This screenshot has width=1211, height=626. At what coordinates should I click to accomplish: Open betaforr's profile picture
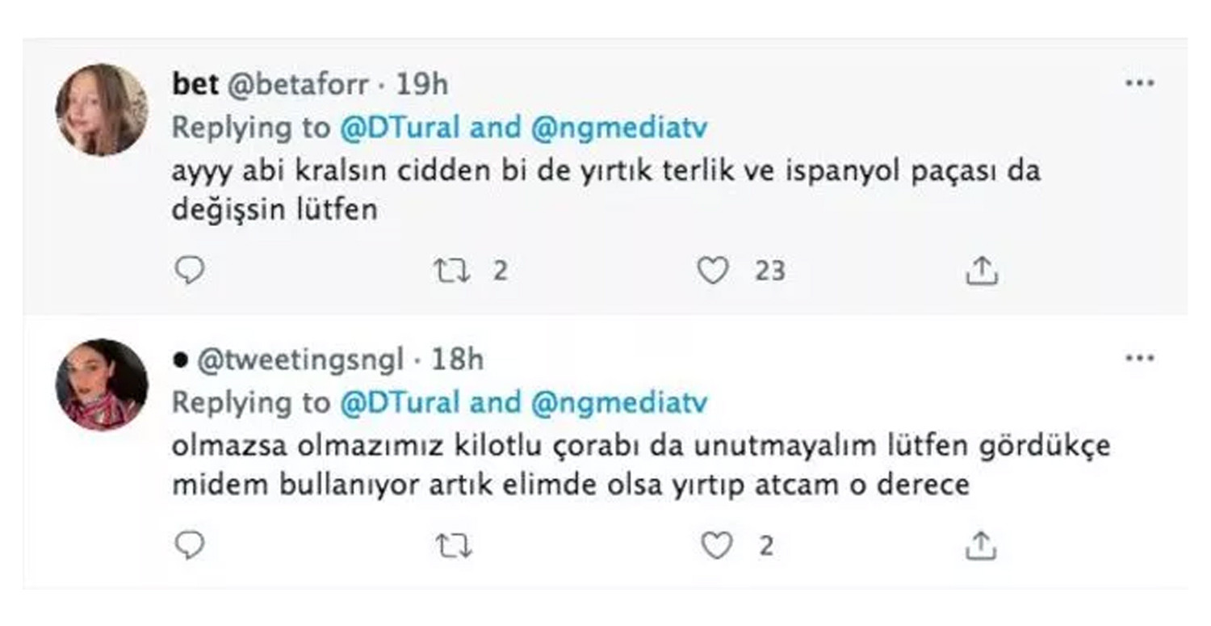pos(102,109)
